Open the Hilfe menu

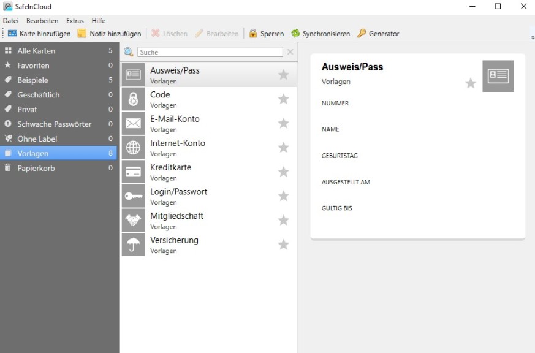99,21
